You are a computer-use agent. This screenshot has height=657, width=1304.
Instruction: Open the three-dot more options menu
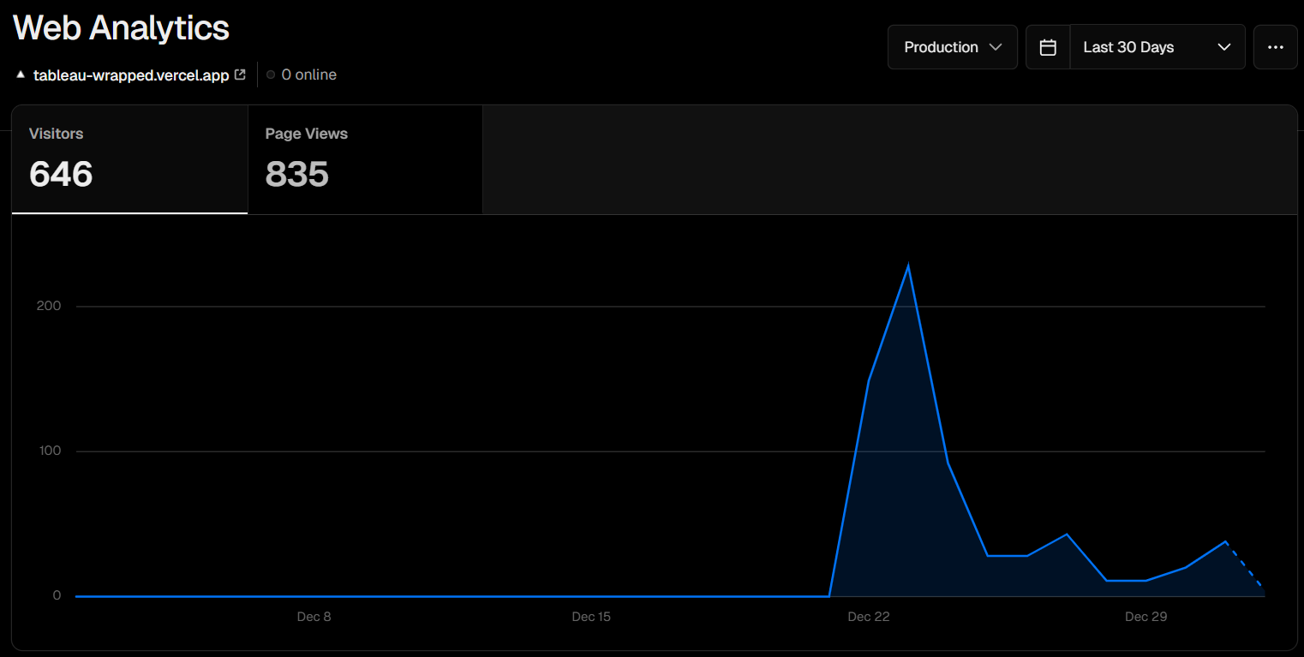(x=1275, y=47)
